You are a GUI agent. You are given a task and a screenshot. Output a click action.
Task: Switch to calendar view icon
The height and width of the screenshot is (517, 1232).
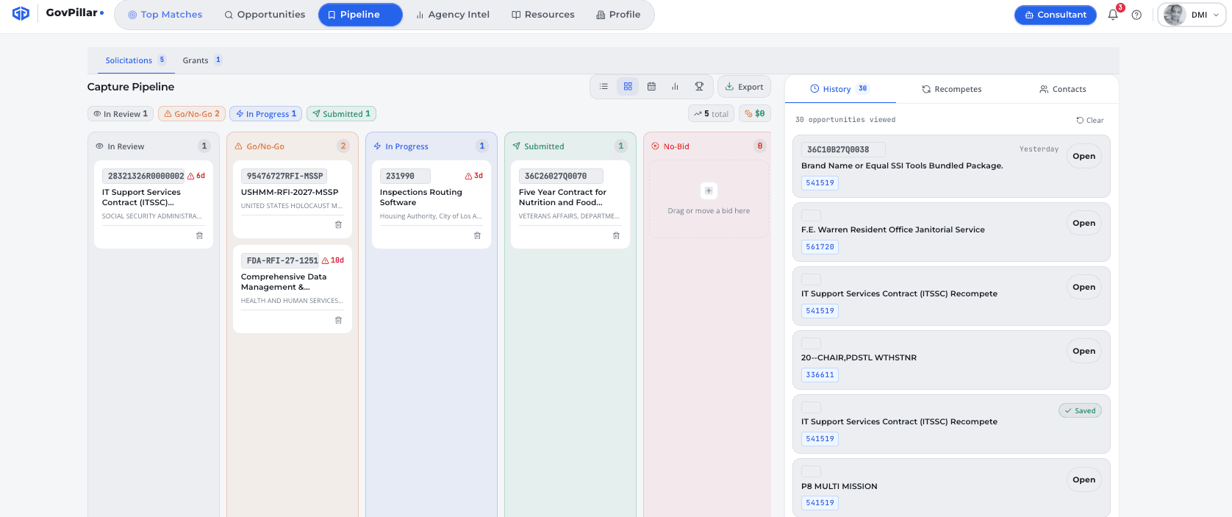[651, 87]
